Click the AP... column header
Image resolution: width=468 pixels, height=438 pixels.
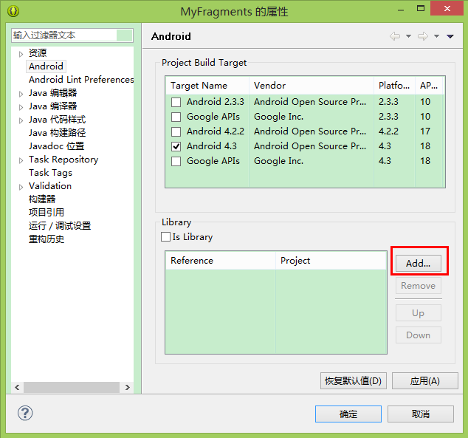click(x=429, y=86)
